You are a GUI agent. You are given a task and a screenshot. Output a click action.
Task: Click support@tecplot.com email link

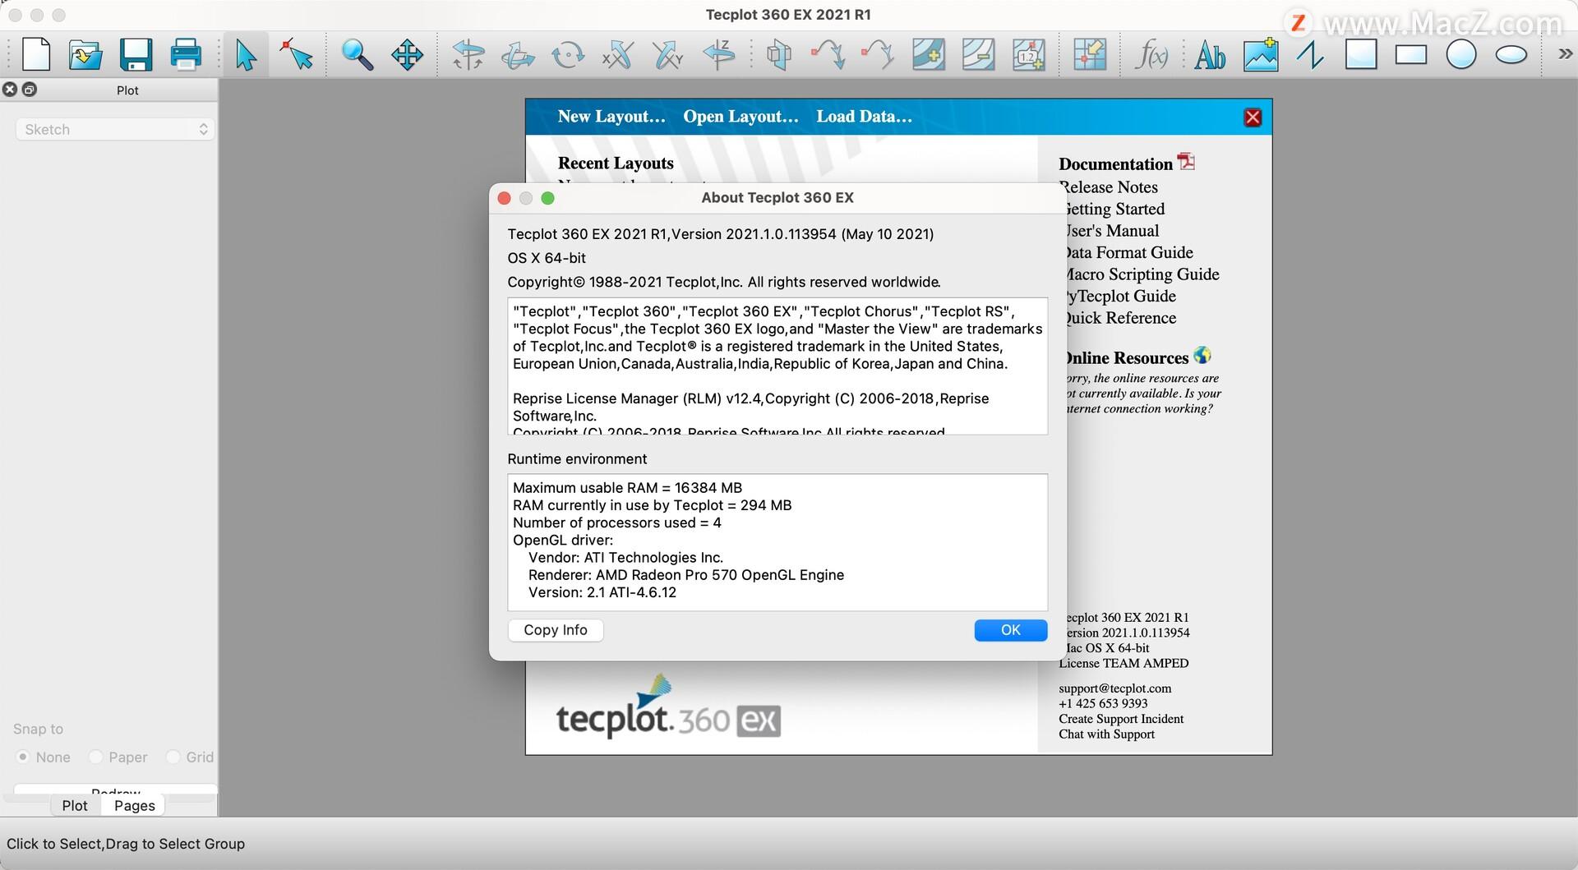(1115, 688)
